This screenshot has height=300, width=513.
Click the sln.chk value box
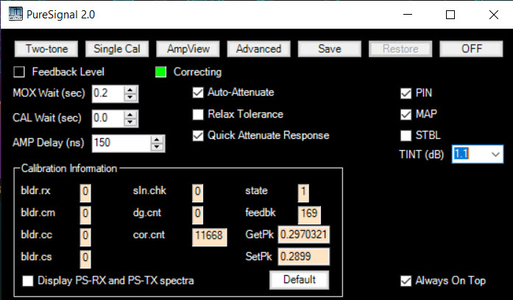click(197, 192)
